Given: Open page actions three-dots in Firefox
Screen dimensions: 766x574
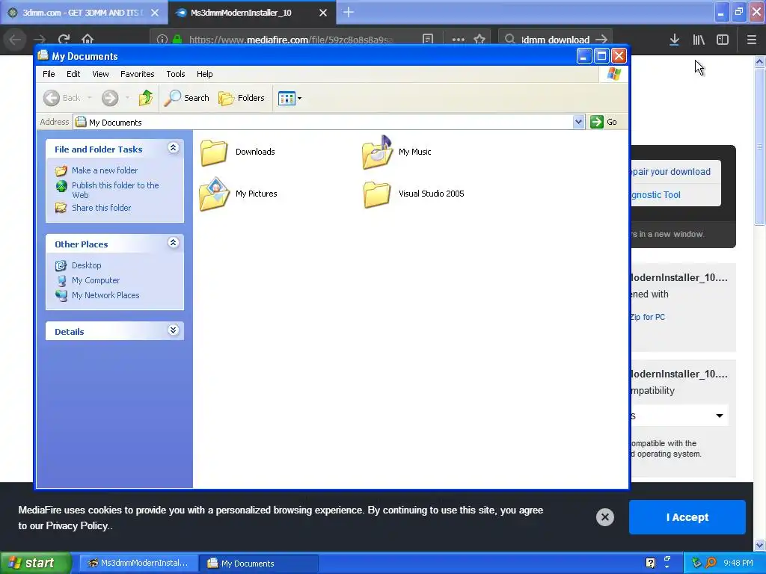Looking at the screenshot, I should (x=459, y=40).
